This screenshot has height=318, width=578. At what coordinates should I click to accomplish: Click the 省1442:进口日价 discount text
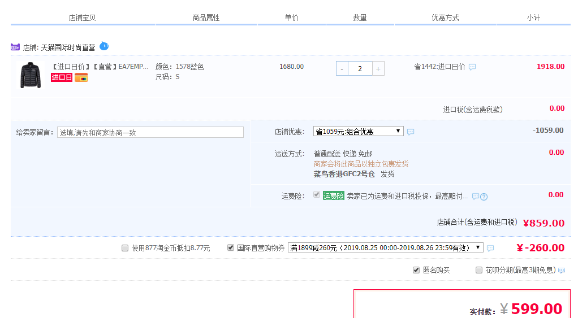[x=439, y=67]
